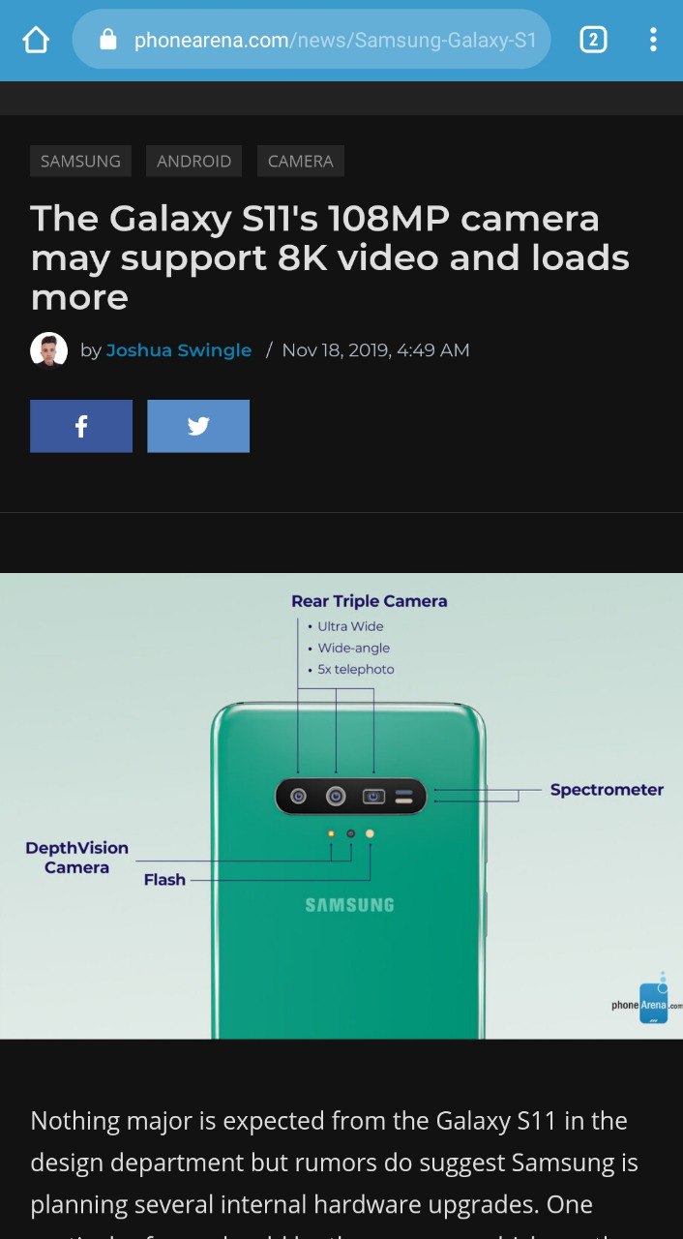
Task: Open Chrome's three-dot overflow menu
Action: click(x=653, y=40)
